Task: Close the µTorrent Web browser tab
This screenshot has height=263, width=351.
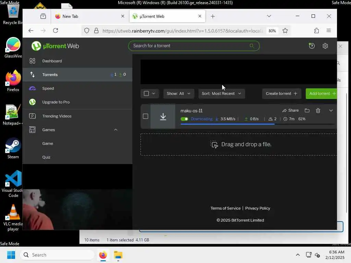Action: 200,16
